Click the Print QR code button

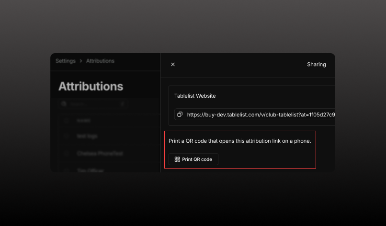click(193, 159)
